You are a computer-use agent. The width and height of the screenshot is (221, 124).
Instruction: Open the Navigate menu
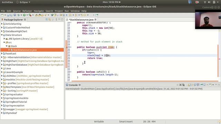click(39, 11)
